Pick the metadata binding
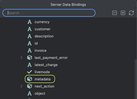137x99 pixels. point(42,79)
